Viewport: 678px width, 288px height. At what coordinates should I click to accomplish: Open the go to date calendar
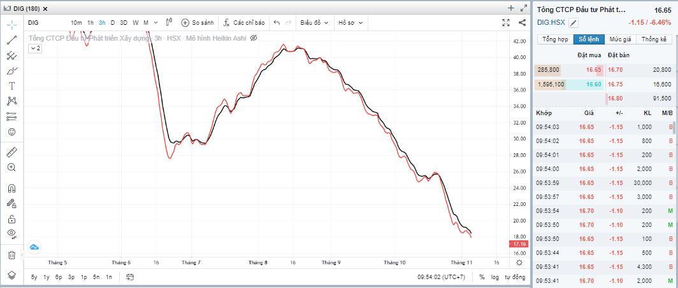point(130,277)
